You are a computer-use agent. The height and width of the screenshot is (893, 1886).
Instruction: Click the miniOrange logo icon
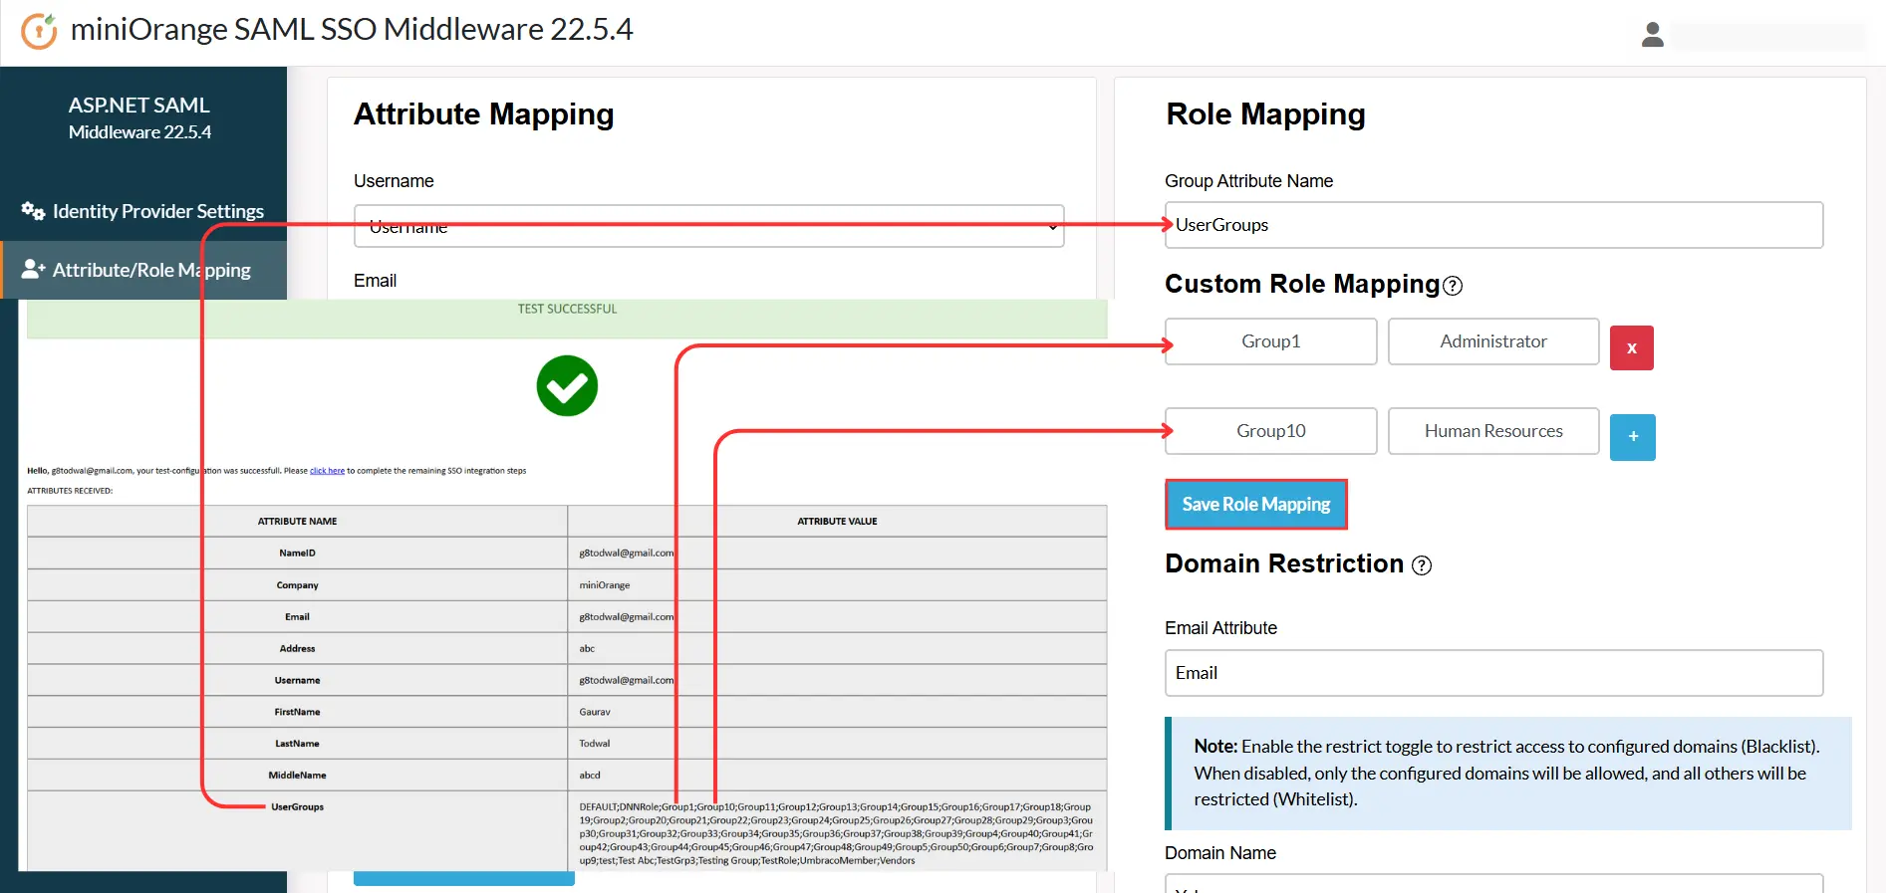[39, 31]
